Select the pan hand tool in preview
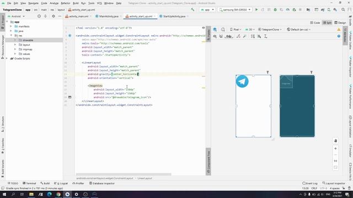The image size is (353, 198). (335, 141)
